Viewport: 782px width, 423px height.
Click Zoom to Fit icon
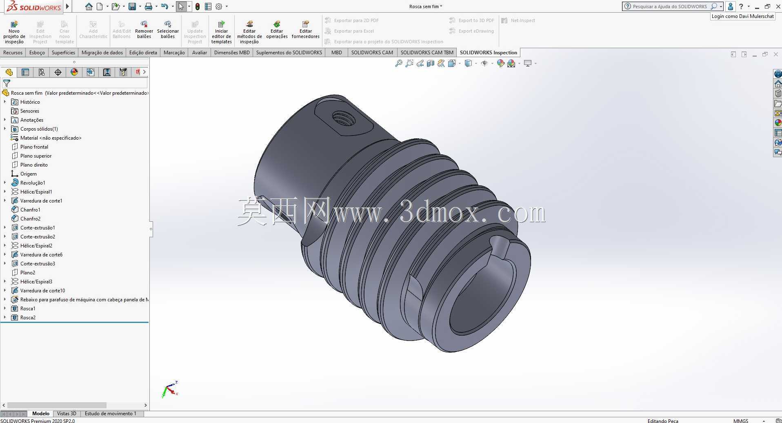click(x=399, y=63)
